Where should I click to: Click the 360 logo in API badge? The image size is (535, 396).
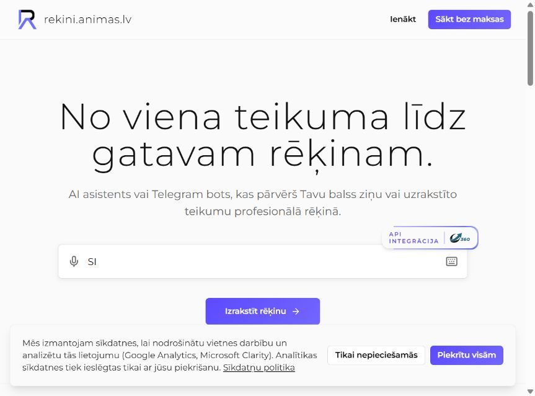click(x=459, y=238)
